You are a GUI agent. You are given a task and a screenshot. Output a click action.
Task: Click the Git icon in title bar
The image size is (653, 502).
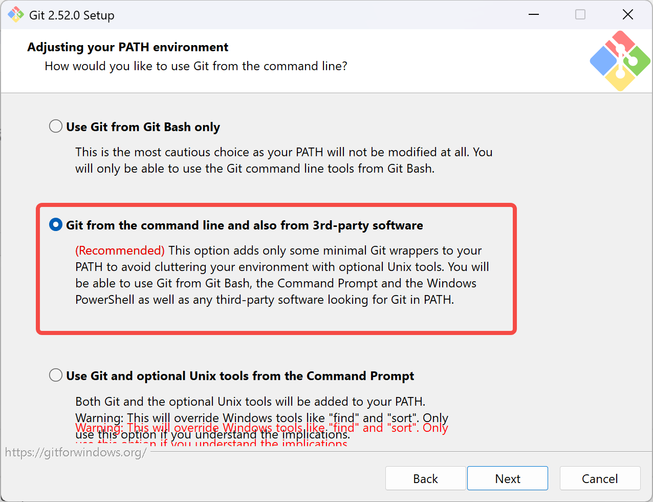(x=15, y=15)
